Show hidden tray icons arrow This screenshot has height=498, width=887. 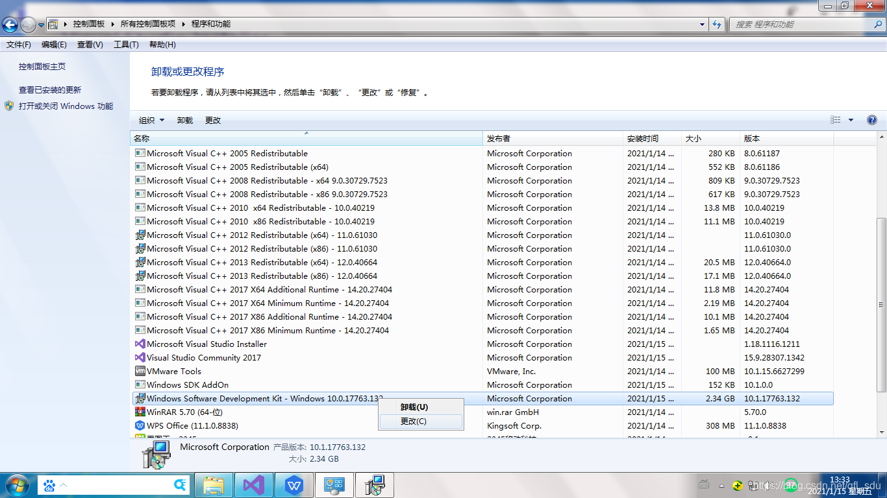tap(721, 485)
